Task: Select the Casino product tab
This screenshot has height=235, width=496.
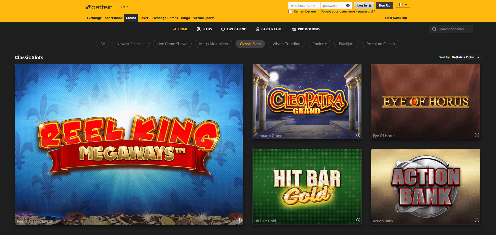Action: [131, 18]
